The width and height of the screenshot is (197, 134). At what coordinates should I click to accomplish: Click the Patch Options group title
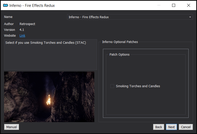(119, 55)
